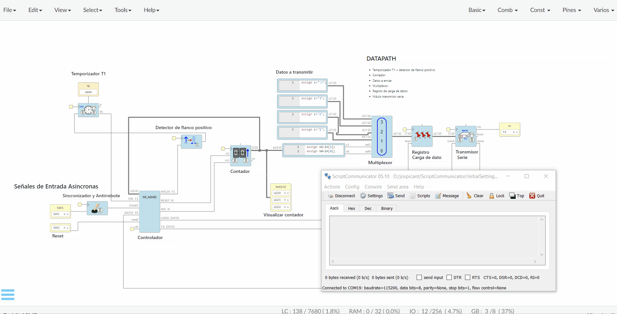Click the console horizontal scrollbar right arrow

[x=535, y=261]
